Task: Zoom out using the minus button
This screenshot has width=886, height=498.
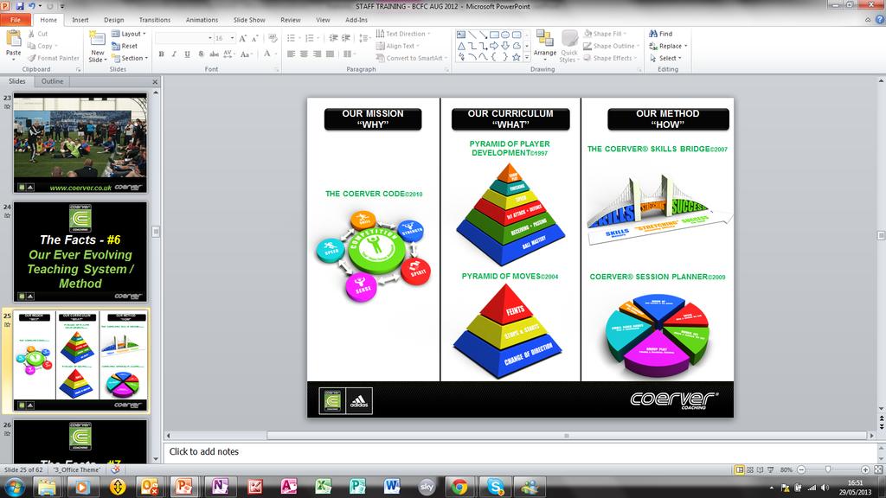Action: click(x=801, y=469)
